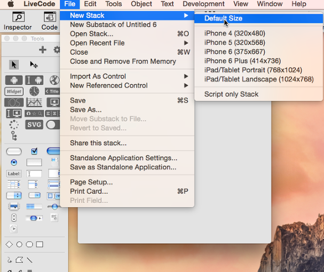The image size is (324, 272).
Task: Select the Run (browse) pointer tool
Action: click(x=14, y=65)
